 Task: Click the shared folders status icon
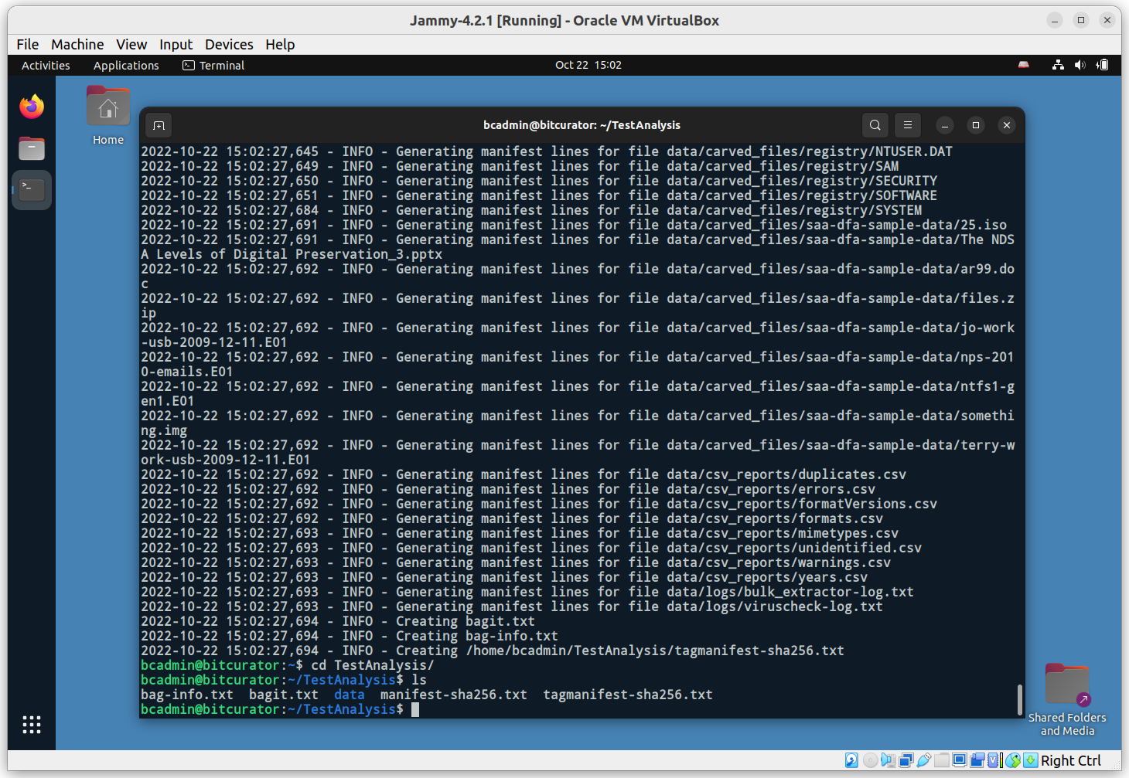942,760
